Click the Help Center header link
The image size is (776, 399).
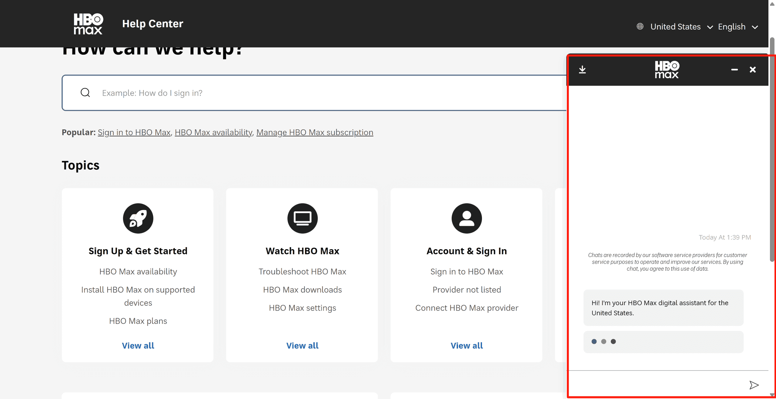pyautogui.click(x=152, y=24)
